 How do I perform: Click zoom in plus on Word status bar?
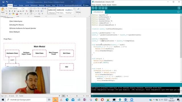pyautogui.click(x=84, y=96)
